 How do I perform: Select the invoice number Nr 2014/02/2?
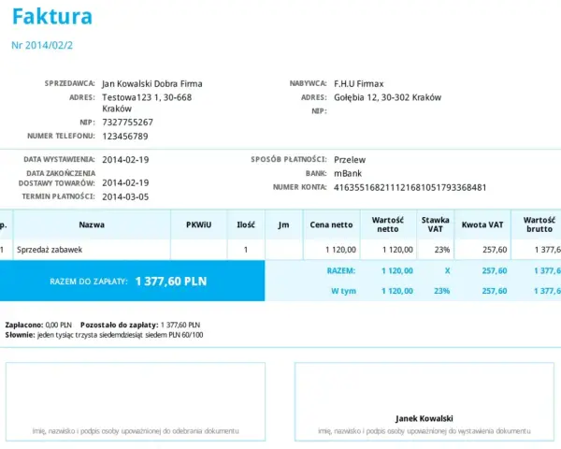pos(42,45)
